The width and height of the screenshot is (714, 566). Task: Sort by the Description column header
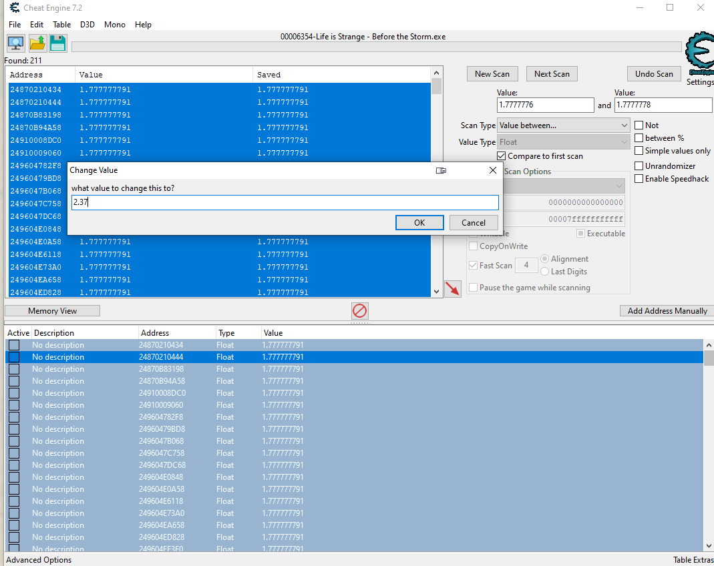(85, 333)
